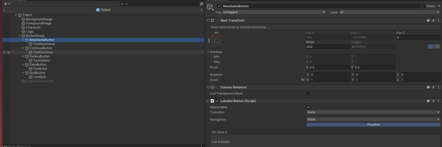Select the TextGallery object
This screenshot has height=147, width=442.
tap(42, 60)
